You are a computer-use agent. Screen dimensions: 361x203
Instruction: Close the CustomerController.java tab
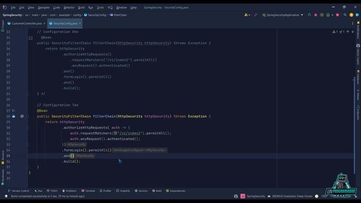click(x=45, y=24)
